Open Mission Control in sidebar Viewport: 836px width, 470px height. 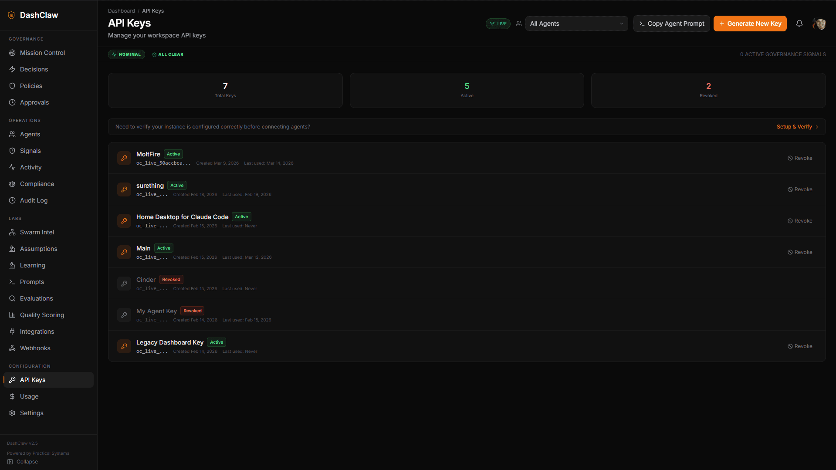pos(42,53)
